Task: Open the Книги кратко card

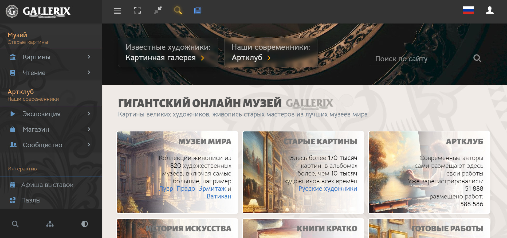Action: (303, 228)
